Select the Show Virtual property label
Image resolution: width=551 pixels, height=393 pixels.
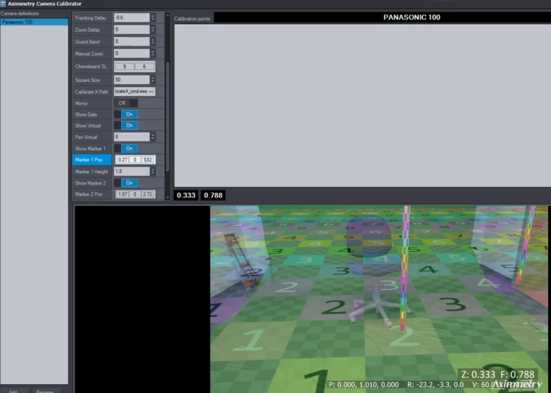pos(88,126)
